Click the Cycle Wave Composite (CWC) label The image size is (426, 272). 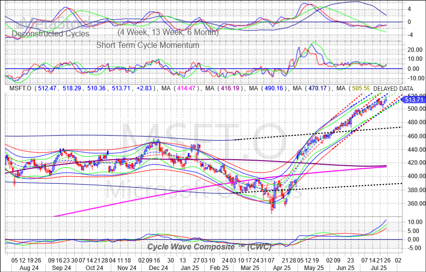tap(209, 247)
